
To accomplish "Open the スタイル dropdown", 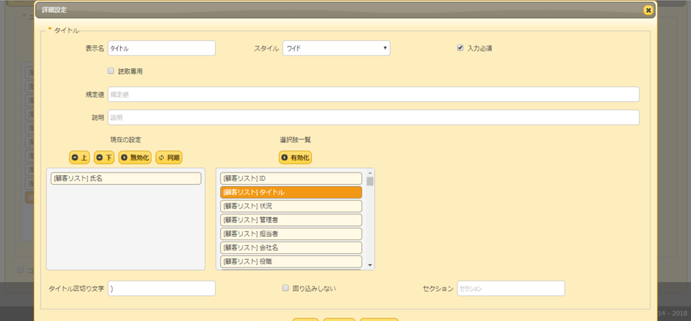I will [x=336, y=49].
